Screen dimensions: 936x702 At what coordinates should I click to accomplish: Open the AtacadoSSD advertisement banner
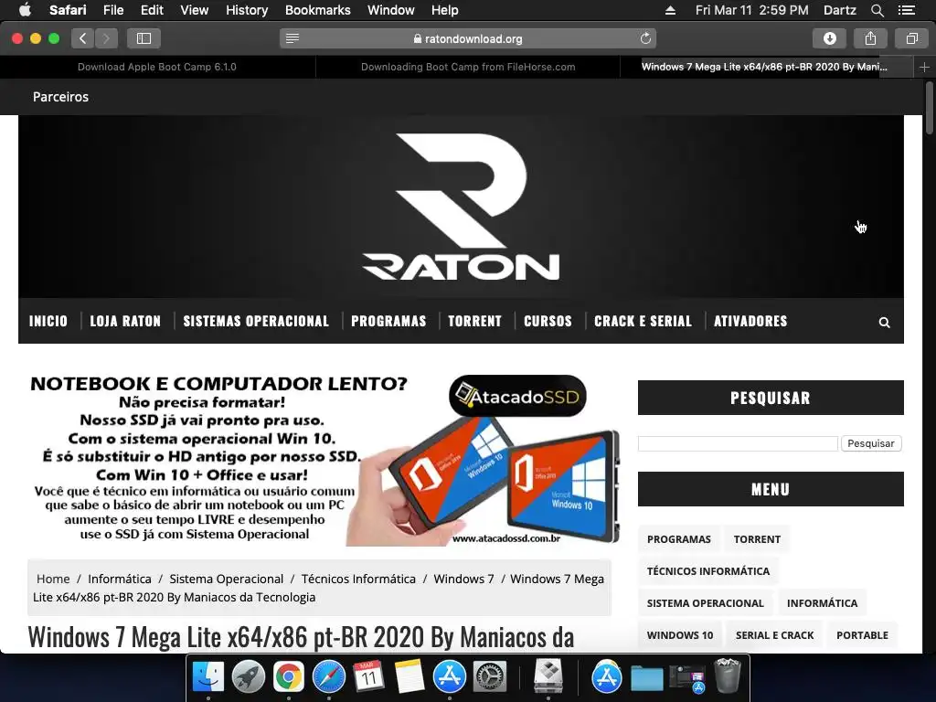325,459
